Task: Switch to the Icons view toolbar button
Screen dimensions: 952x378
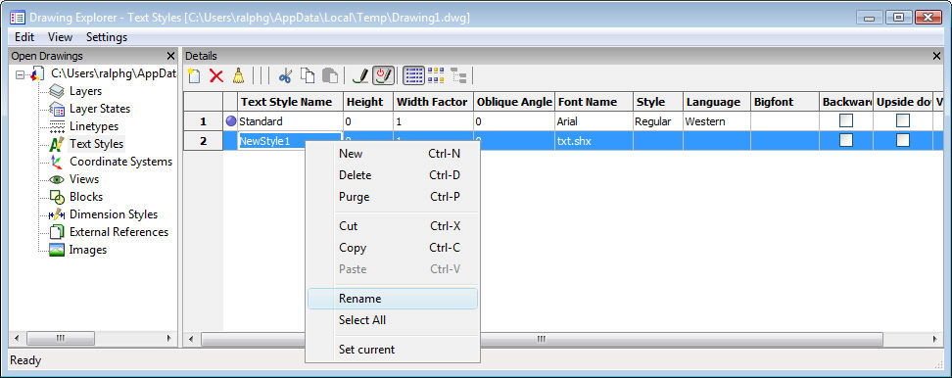Action: pyautogui.click(x=436, y=75)
